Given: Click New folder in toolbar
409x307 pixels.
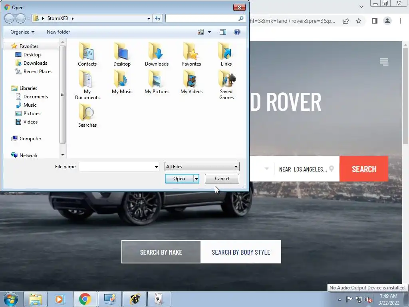Looking at the screenshot, I should click(58, 32).
